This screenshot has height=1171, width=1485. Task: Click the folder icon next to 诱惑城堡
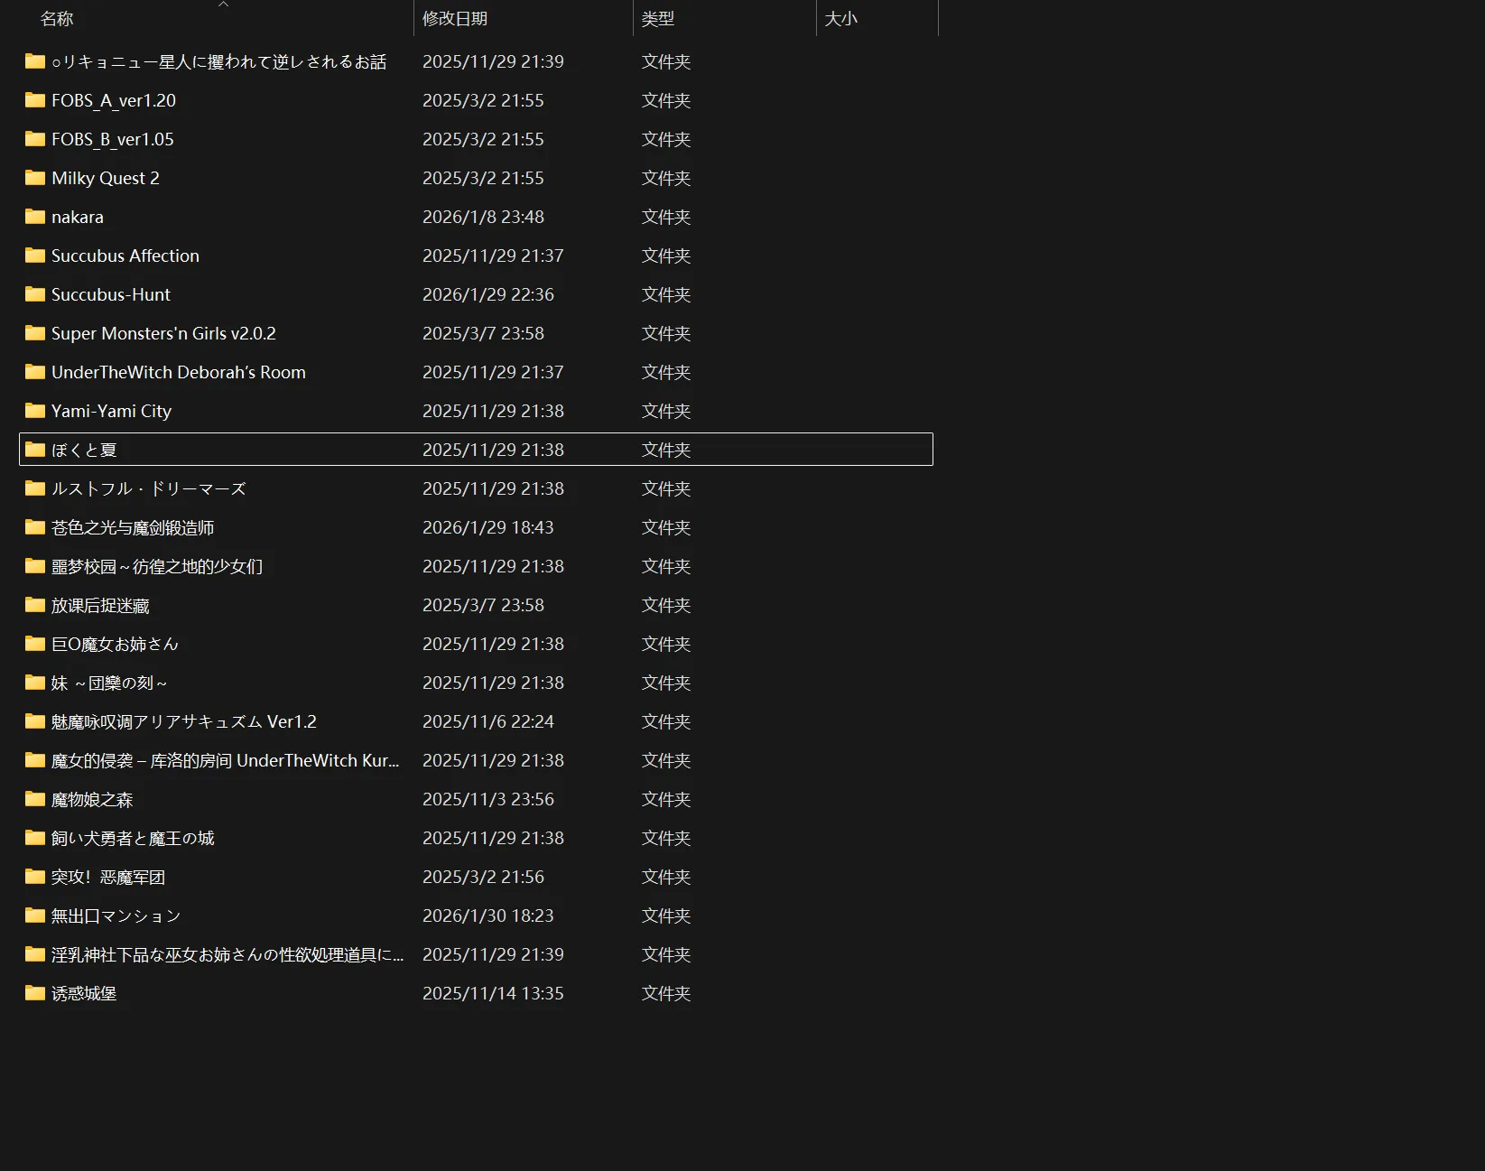35,993
